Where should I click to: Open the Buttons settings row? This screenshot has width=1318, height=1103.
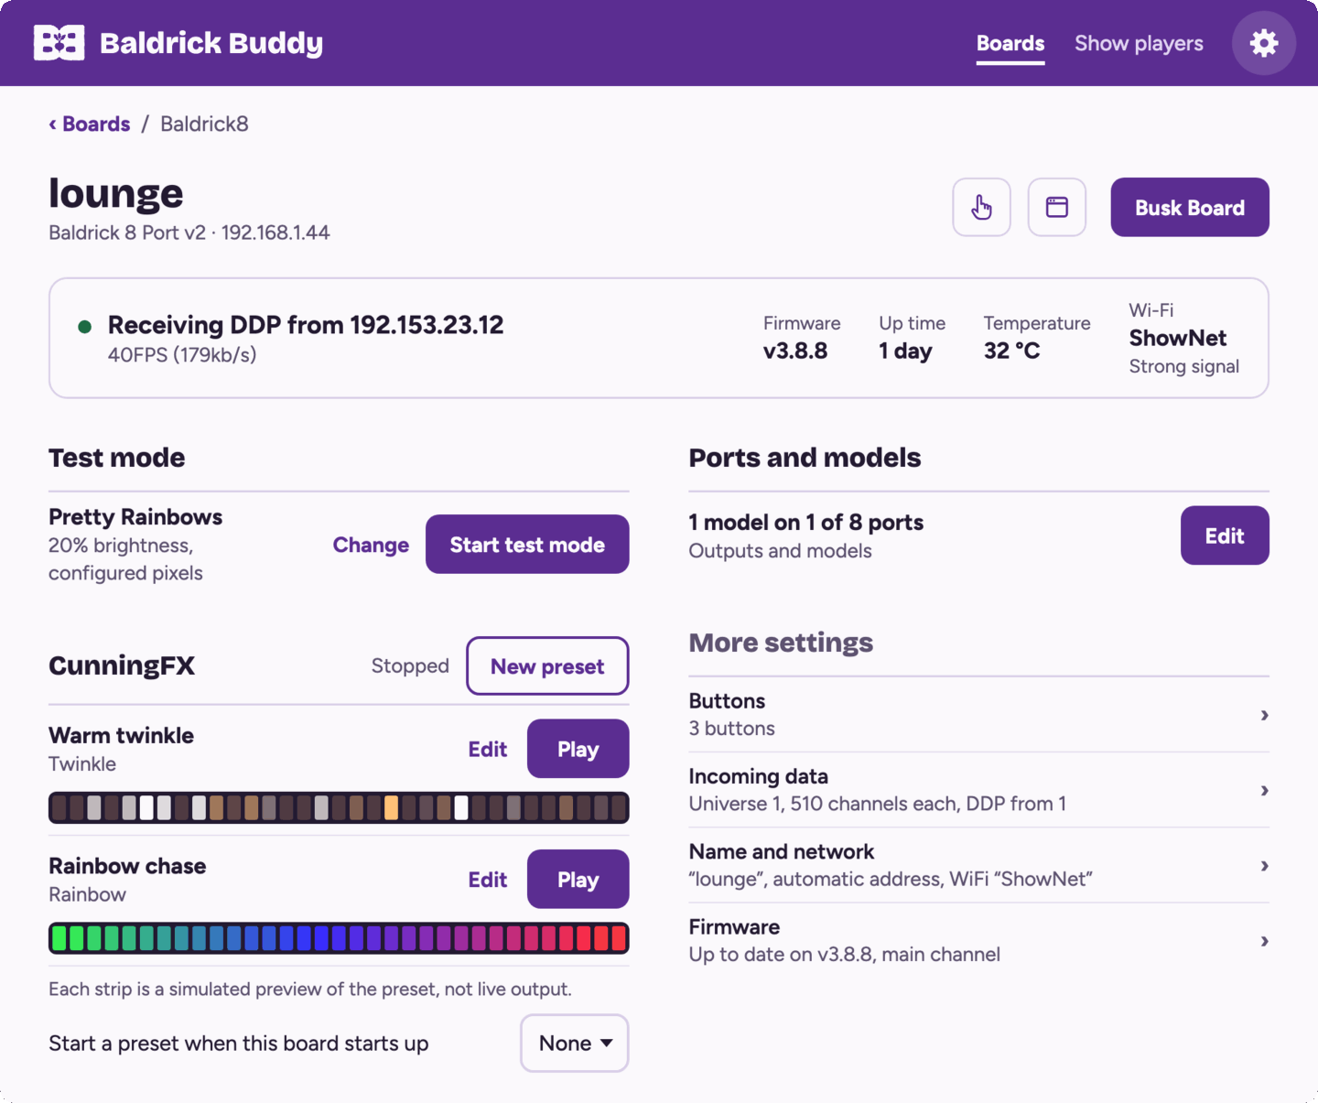tap(978, 714)
